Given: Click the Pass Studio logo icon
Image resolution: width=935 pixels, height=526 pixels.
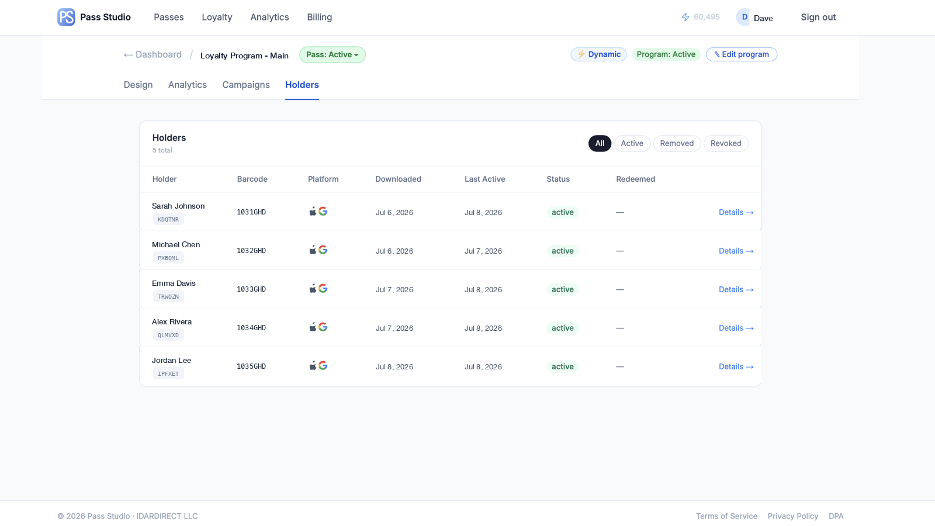Looking at the screenshot, I should (66, 17).
